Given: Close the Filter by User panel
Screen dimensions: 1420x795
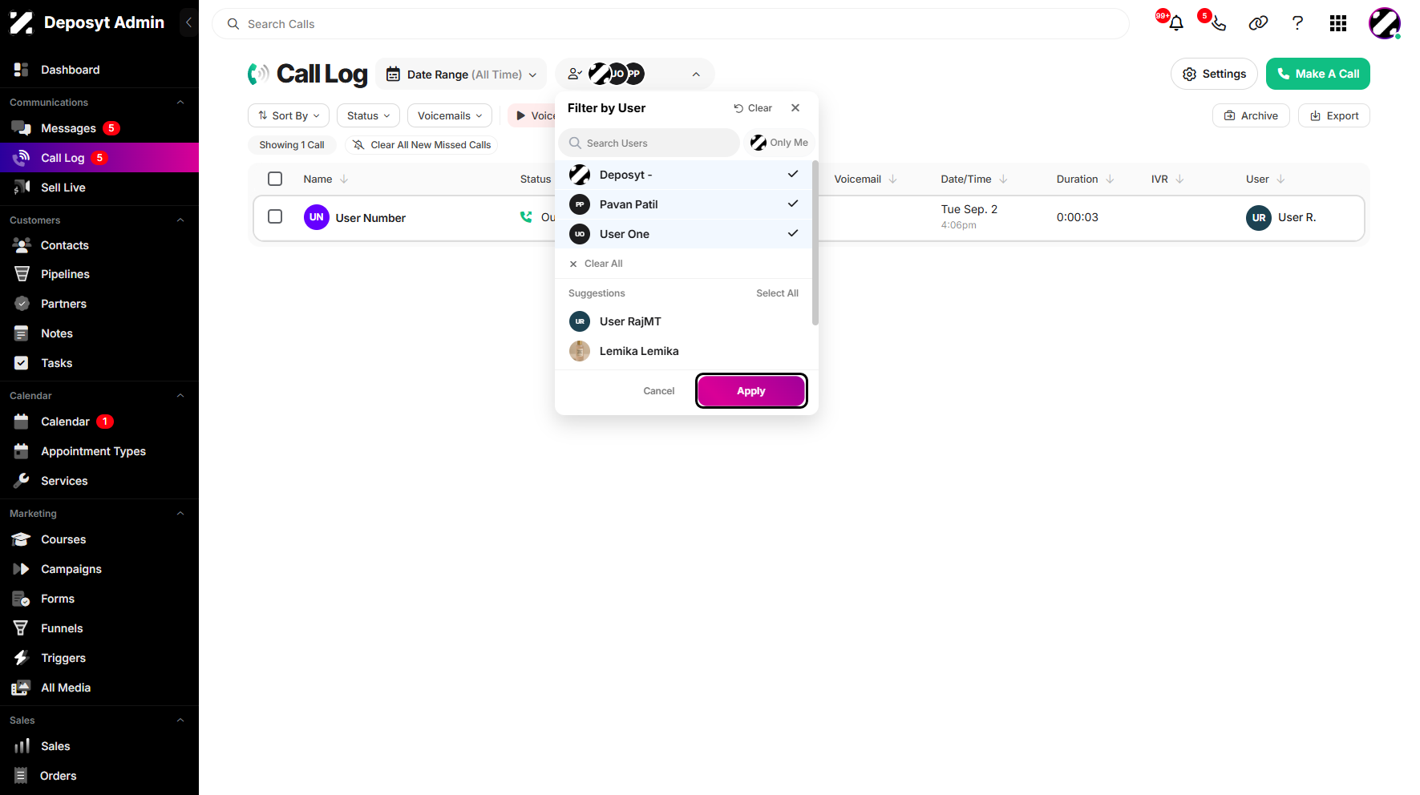Looking at the screenshot, I should click(x=795, y=107).
